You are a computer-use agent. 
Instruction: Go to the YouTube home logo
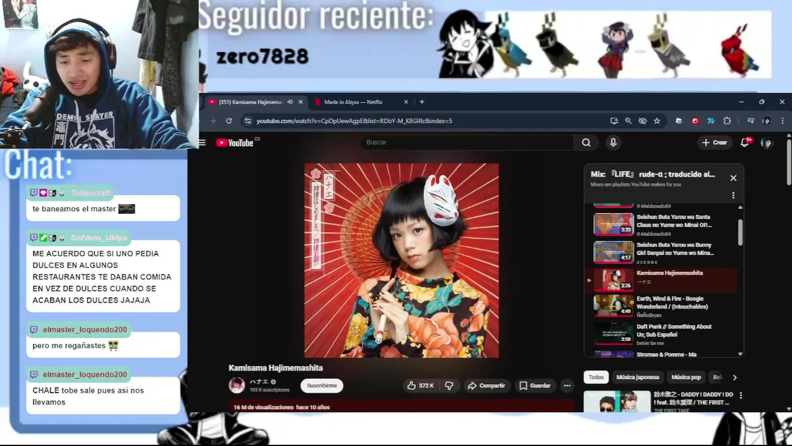click(235, 142)
